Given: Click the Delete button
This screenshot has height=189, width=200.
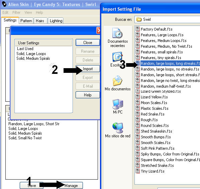Looking at the screenshot, I should point(88,60).
